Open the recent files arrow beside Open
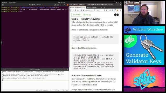Screen dimensions: 166x93 click(8, 69)
